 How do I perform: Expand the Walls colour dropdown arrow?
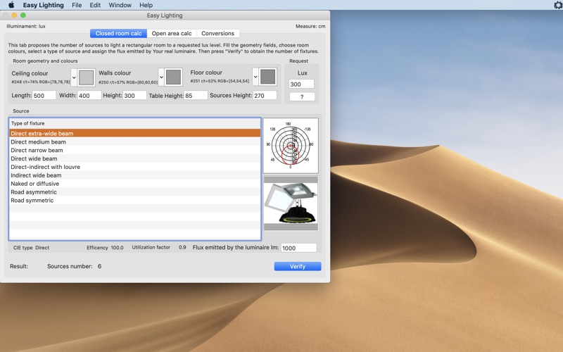tap(161, 77)
